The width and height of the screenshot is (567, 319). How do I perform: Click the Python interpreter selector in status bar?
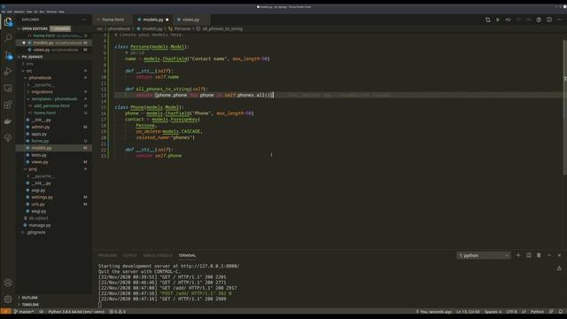tap(76, 312)
